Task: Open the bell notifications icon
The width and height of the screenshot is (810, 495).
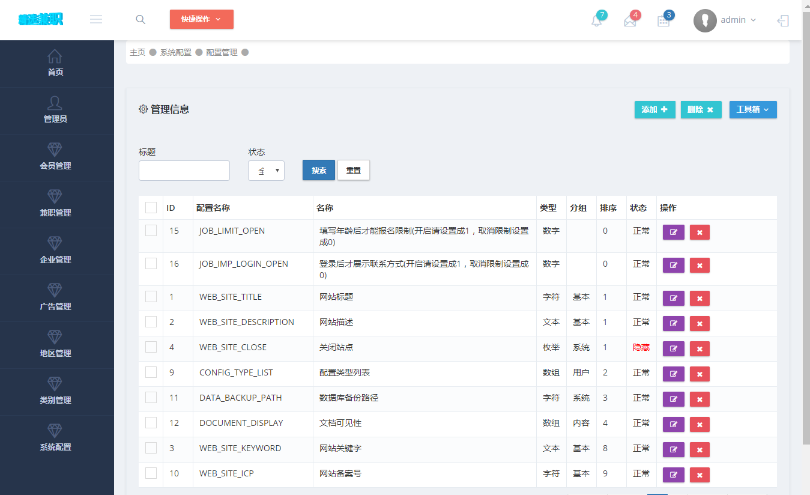Action: coord(596,21)
